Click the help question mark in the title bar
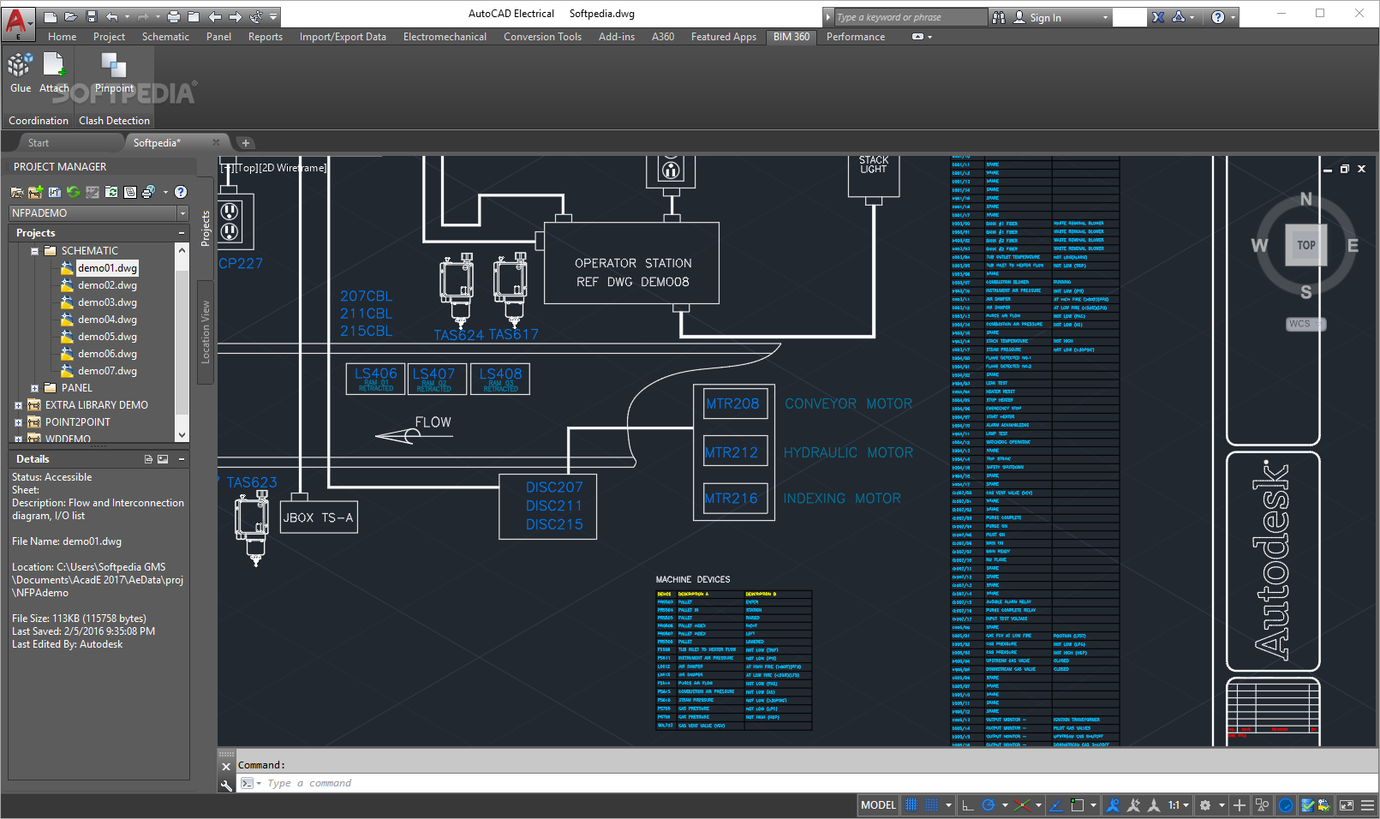Screen dimensions: 1380x819 [1218, 17]
